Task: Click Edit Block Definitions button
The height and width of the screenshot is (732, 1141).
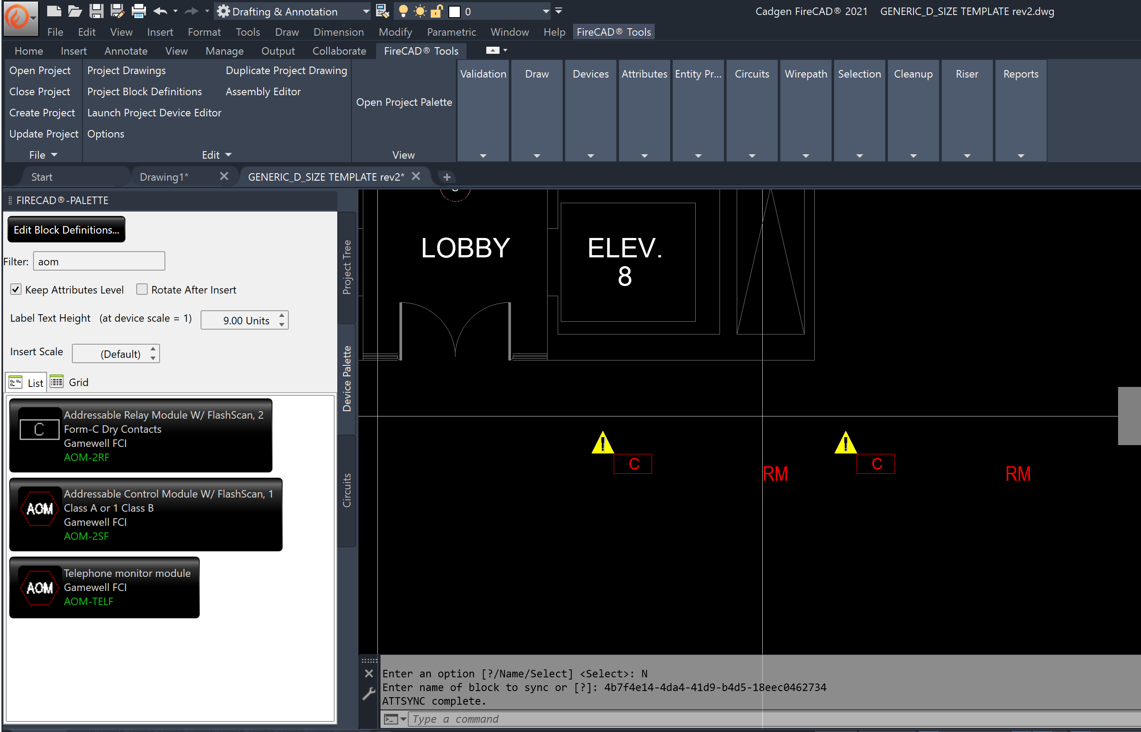Action: 67,230
